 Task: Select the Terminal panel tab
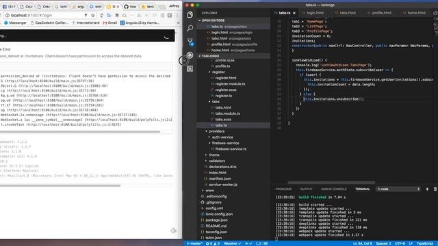pyautogui.click(x=362, y=189)
